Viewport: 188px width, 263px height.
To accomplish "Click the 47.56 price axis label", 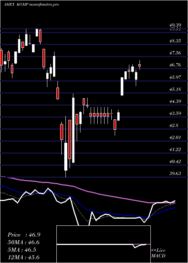I will click(x=176, y=53).
